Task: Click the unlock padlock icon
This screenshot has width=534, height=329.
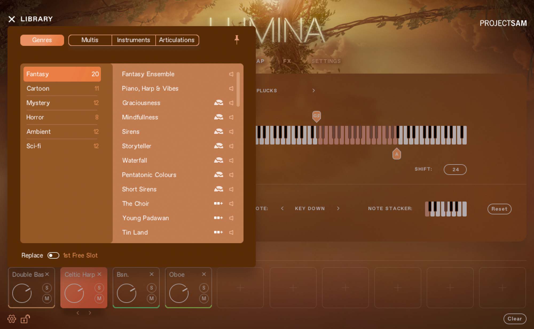Action: (25, 319)
